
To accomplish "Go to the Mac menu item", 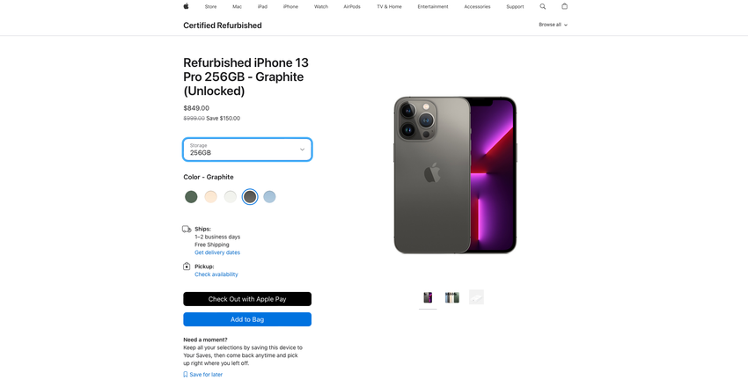I will (237, 6).
